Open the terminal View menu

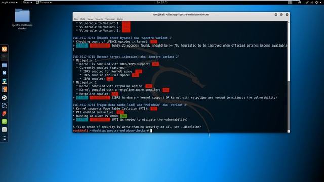pyautogui.click(x=90, y=19)
